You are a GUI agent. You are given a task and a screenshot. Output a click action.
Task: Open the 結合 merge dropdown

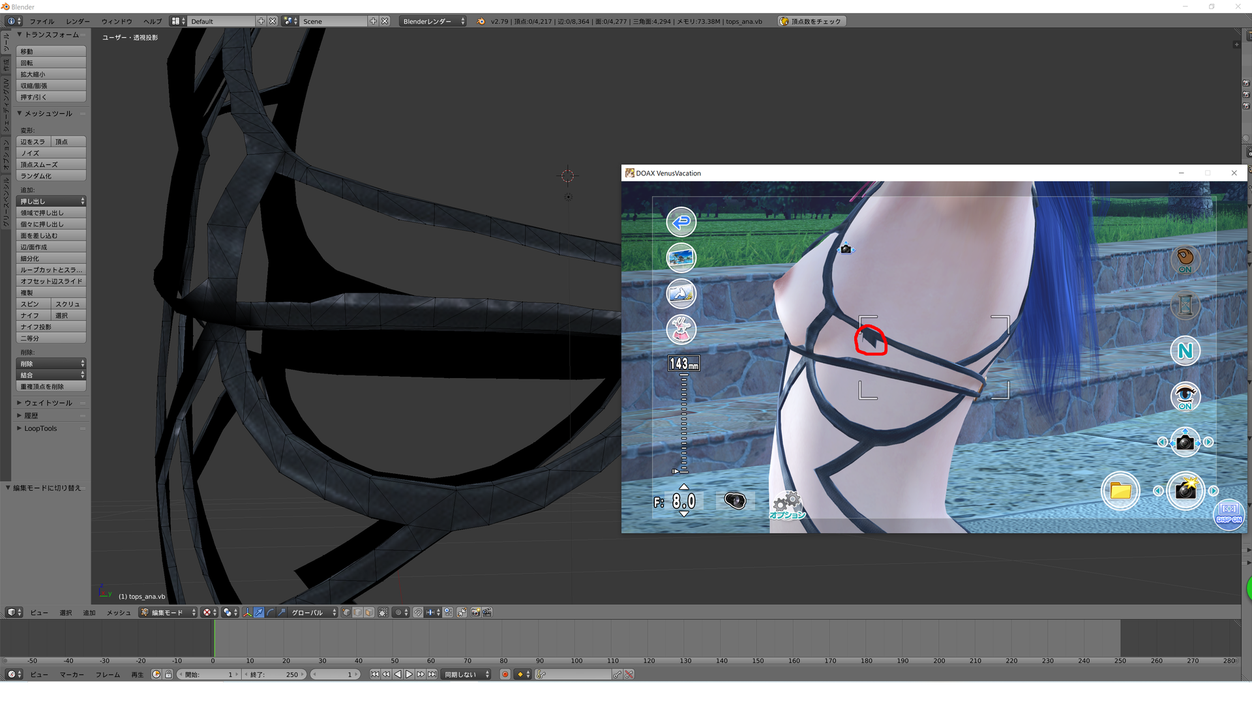click(x=52, y=375)
